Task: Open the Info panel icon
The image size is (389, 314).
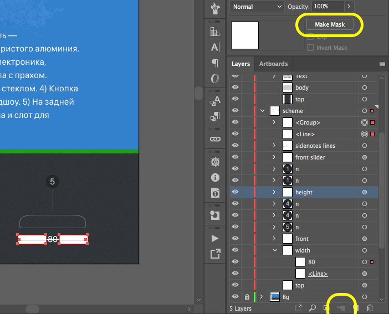Action: [215, 177]
